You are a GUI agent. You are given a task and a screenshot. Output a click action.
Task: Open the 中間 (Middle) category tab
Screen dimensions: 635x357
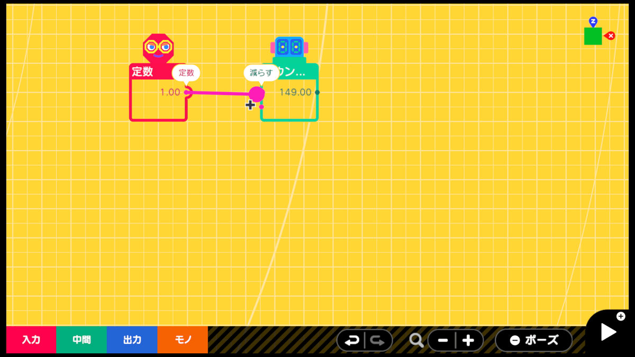pos(81,340)
